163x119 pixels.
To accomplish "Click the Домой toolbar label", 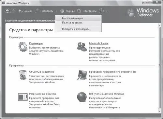I will (x=28, y=11).
